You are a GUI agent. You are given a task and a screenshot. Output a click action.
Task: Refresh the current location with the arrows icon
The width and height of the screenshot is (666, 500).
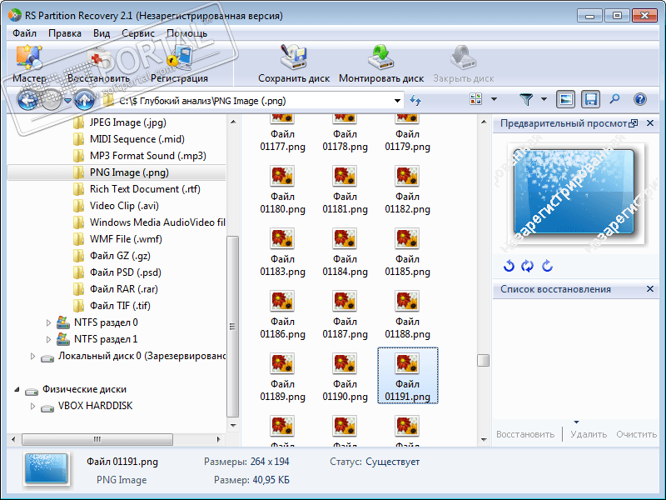tap(415, 101)
